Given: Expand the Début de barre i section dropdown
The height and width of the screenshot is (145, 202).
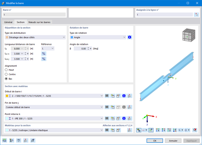Looking at the screenshot, I should click(102, 96).
